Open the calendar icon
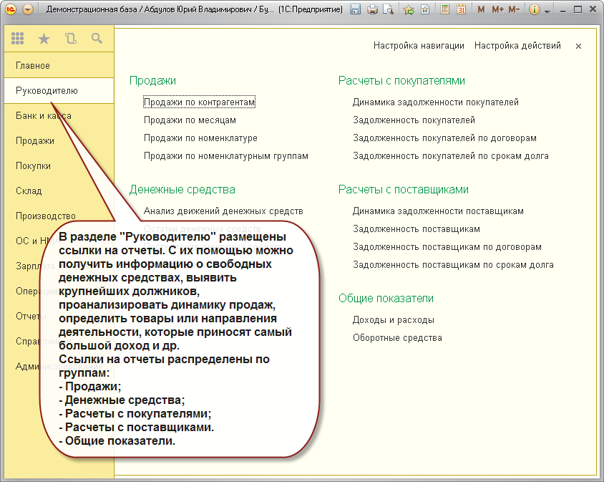The width and height of the screenshot is (604, 482). 461,10
